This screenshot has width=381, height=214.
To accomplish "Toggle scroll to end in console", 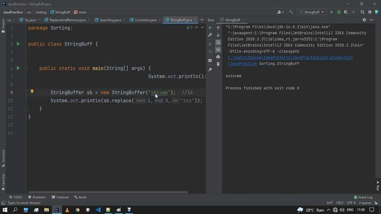I will (218, 49).
